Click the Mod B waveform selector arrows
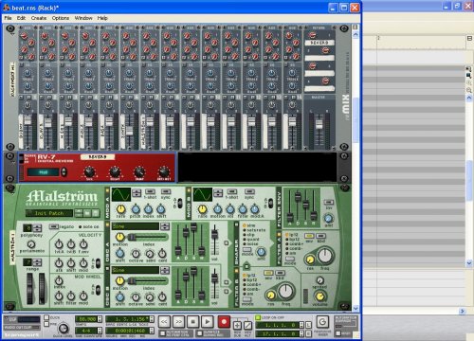 218,192
